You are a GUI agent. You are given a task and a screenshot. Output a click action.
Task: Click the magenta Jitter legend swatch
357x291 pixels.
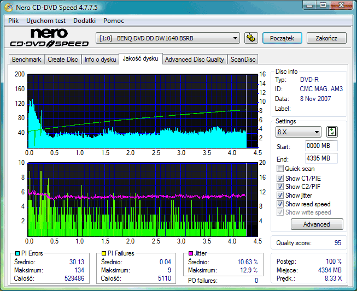pyautogui.click(x=191, y=253)
